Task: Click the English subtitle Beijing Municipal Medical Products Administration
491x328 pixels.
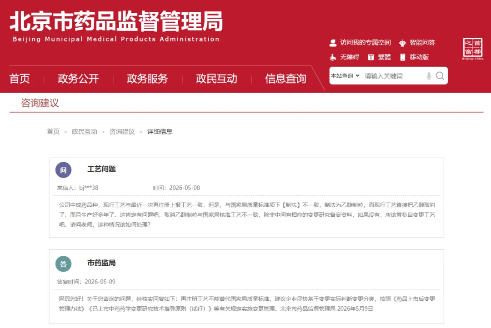Action: tap(116, 39)
